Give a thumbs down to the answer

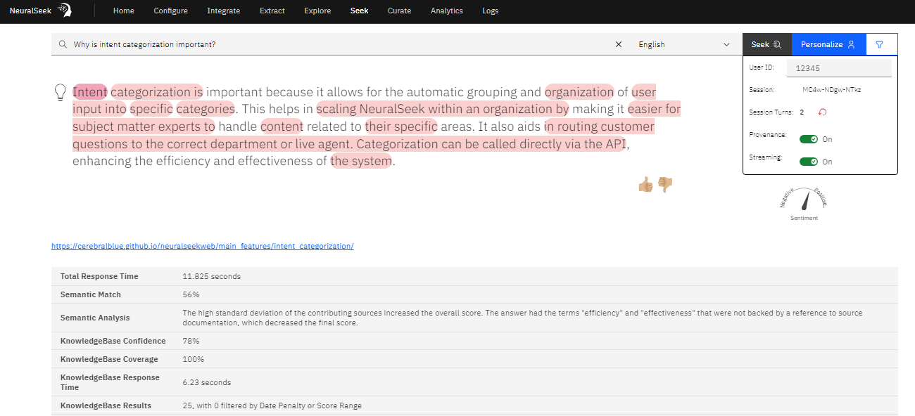665,185
